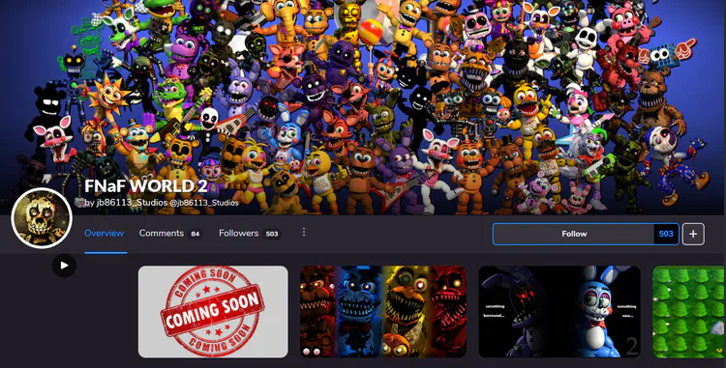Open the nightmare animatronics screenshot thumbnail
Screen dimensions: 726x368
[383, 311]
